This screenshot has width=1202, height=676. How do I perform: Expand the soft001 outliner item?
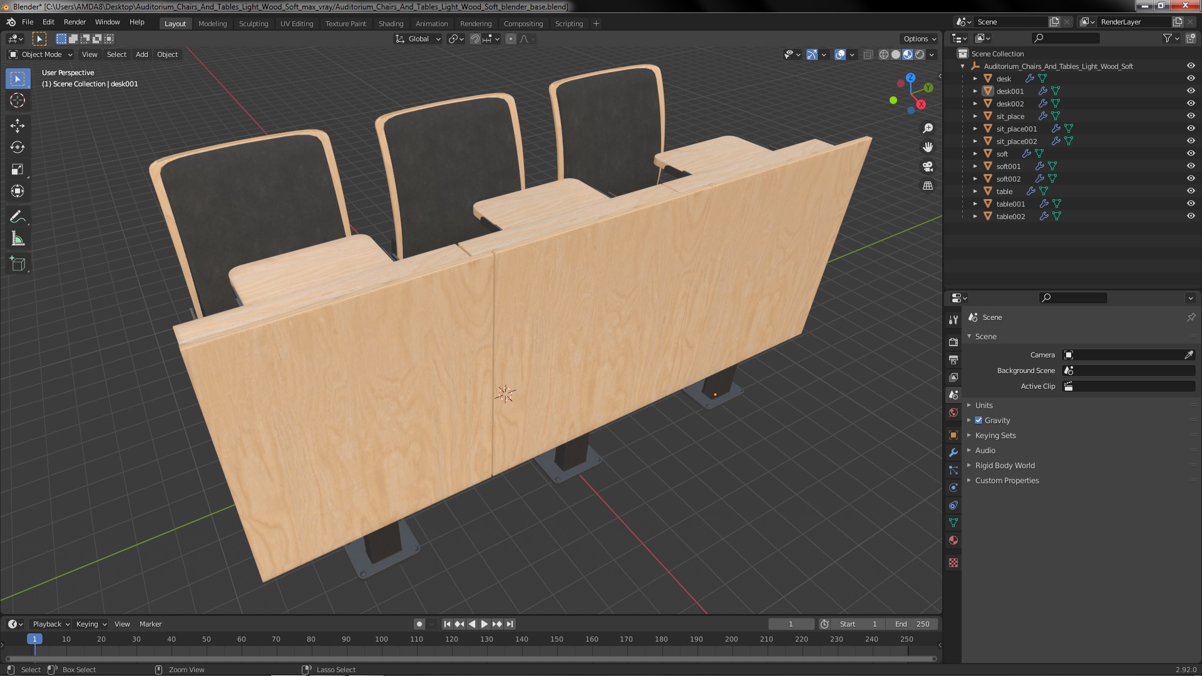975,166
